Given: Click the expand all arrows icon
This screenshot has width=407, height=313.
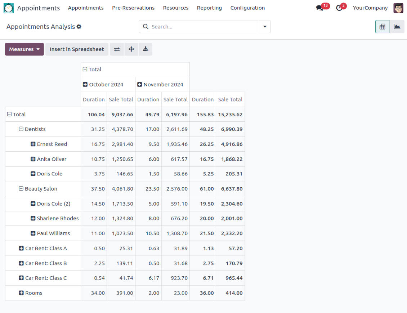Looking at the screenshot, I should click(x=131, y=49).
